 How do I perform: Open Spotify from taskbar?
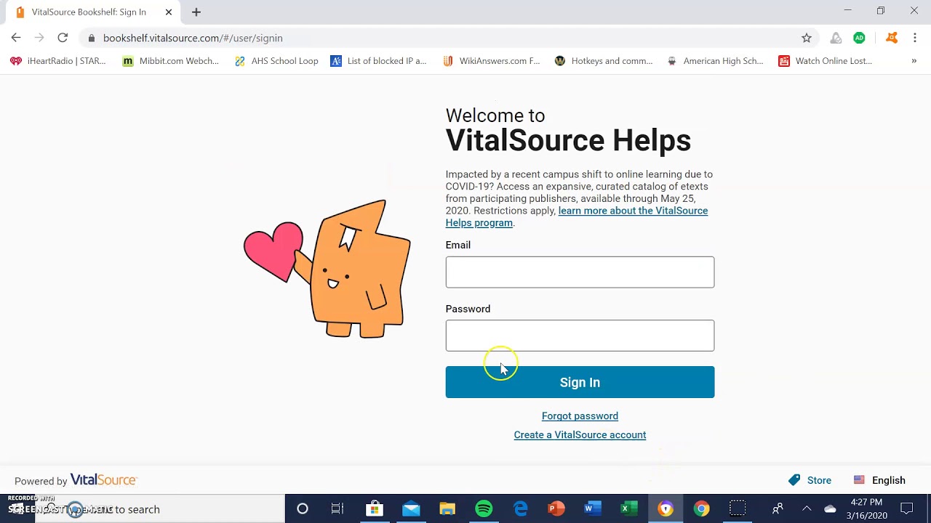(x=484, y=509)
